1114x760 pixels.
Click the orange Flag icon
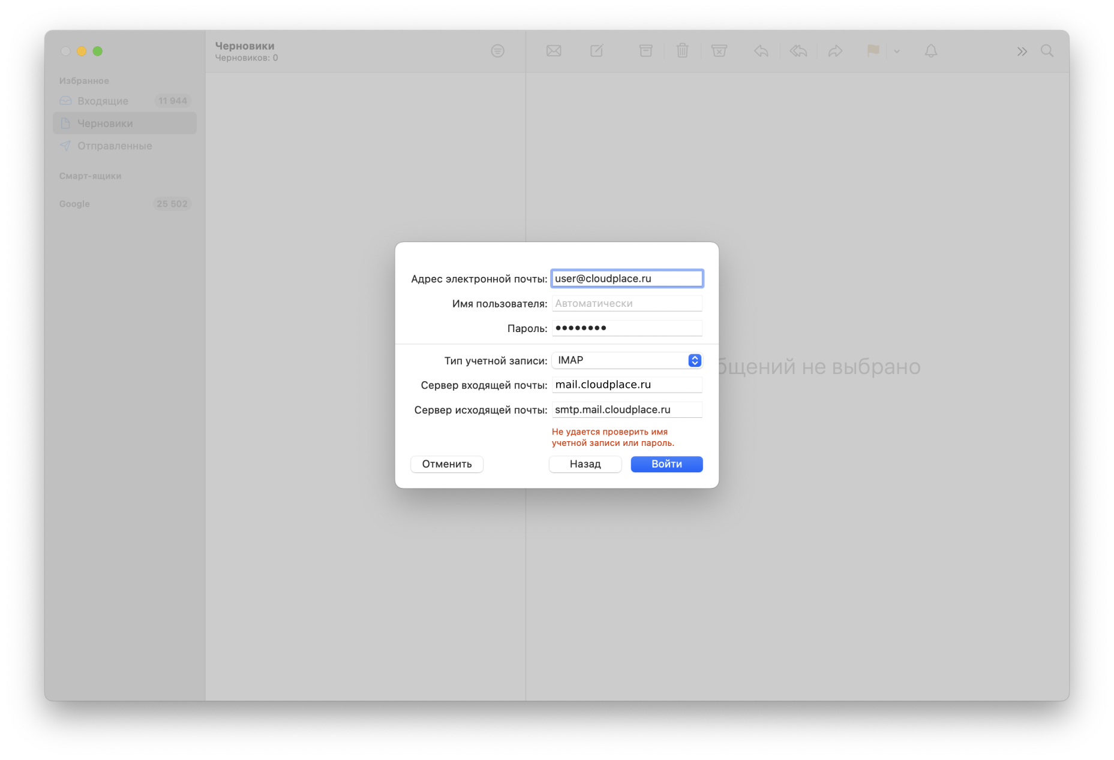(x=873, y=51)
